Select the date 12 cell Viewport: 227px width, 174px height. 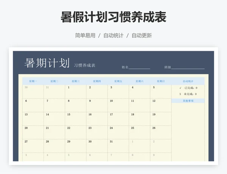[x=161, y=106]
